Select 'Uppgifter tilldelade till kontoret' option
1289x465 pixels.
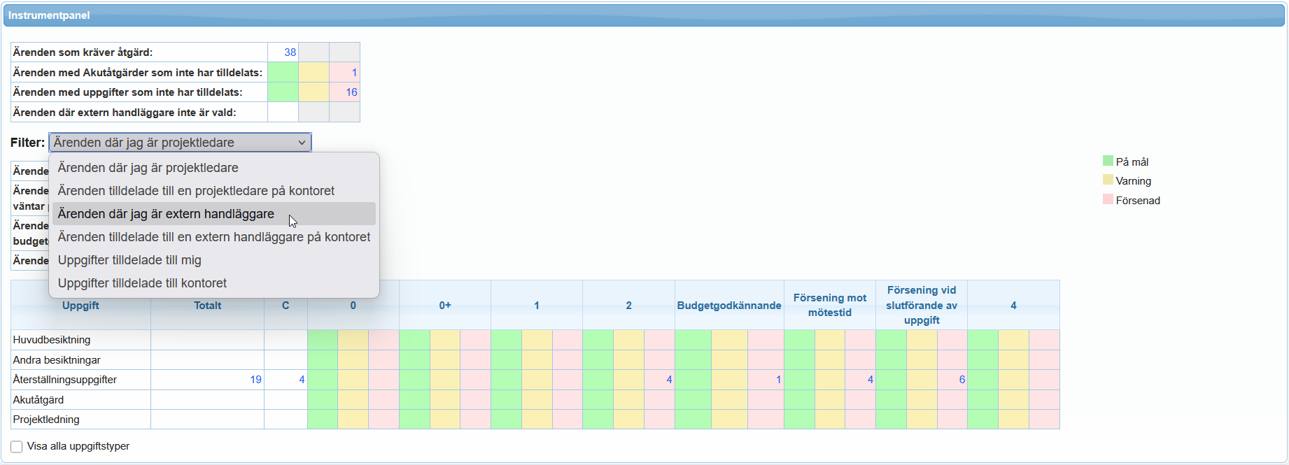(x=142, y=283)
